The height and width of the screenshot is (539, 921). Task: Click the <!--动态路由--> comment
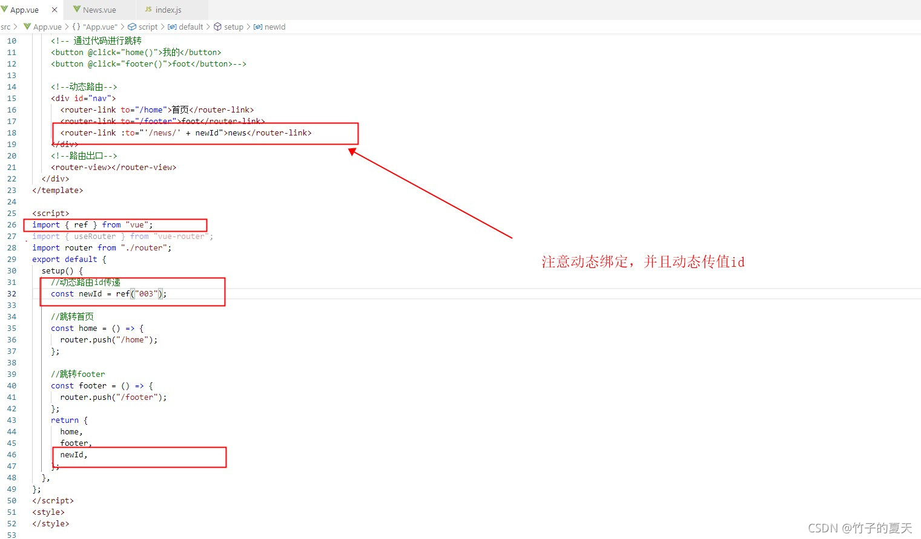point(84,87)
